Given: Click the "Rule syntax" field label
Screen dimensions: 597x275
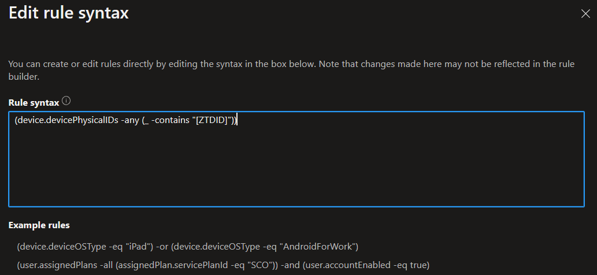Looking at the screenshot, I should (x=34, y=102).
